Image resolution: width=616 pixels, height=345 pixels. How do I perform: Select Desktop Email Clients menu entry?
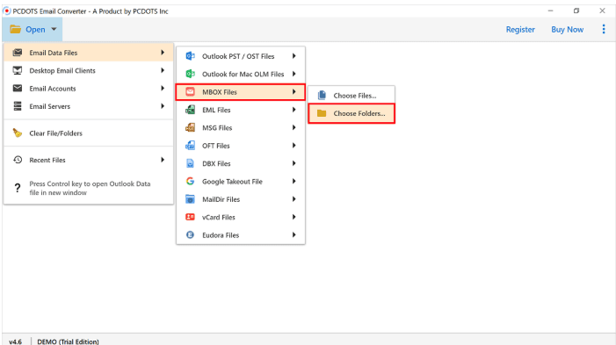(89, 70)
